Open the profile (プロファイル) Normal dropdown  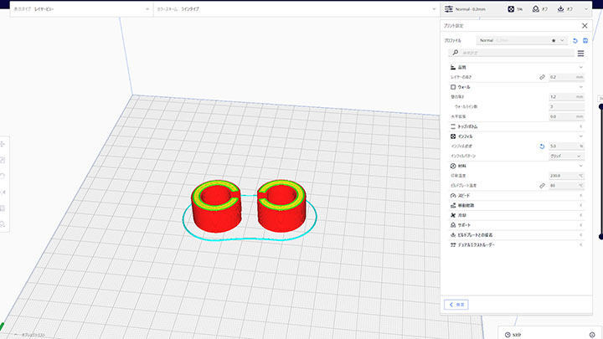pos(522,40)
